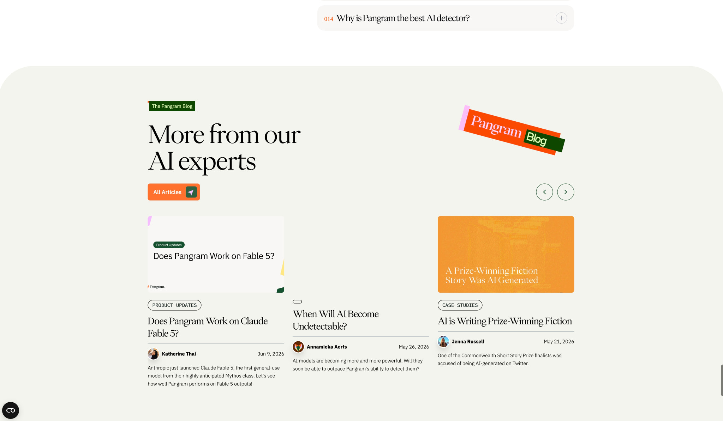Click the small Pangram logo in the Fable thumbnail
This screenshot has width=723, height=421.
[x=156, y=287]
